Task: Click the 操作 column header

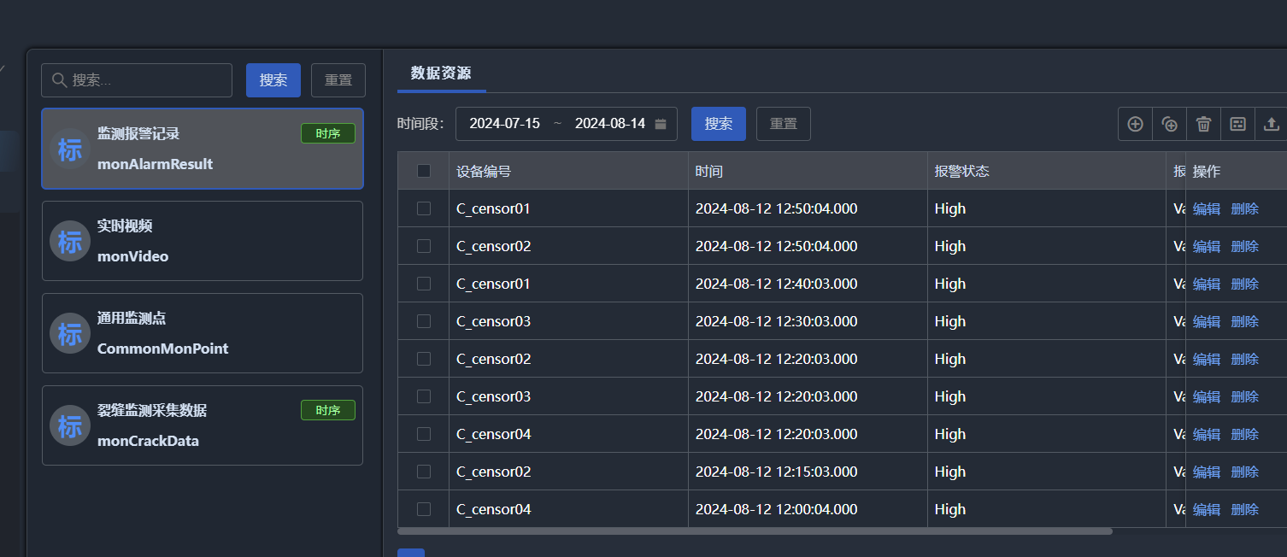Action: pos(1236,171)
